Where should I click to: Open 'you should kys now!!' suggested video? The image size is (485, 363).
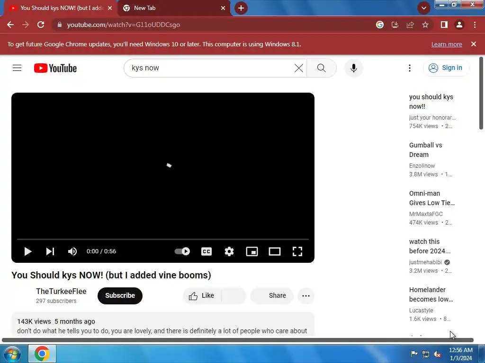click(431, 102)
